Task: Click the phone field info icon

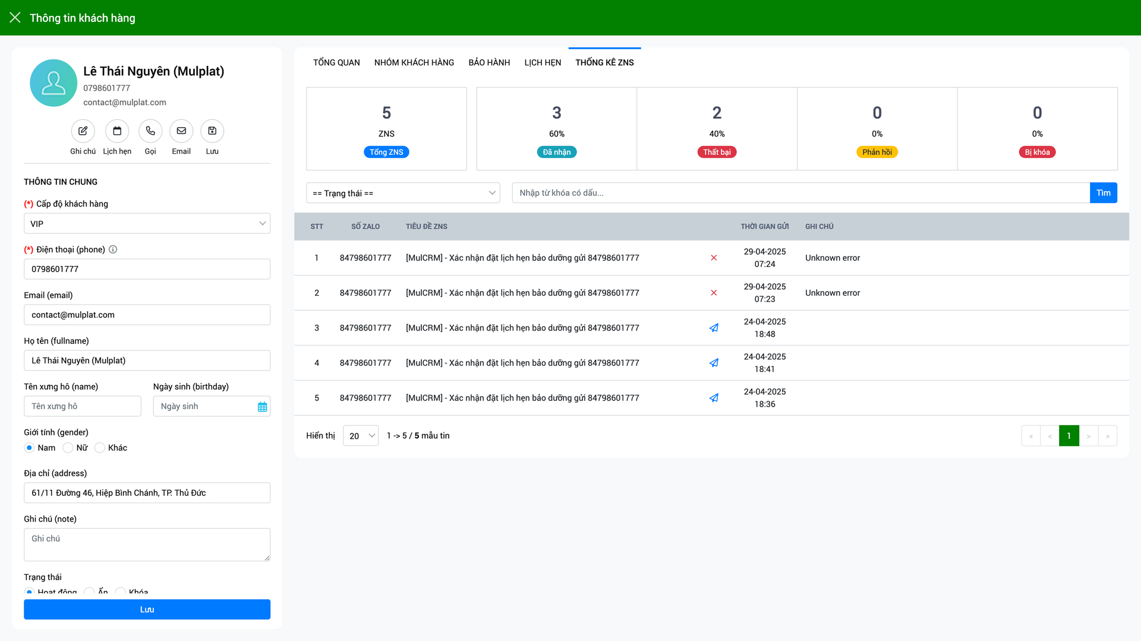Action: (113, 250)
